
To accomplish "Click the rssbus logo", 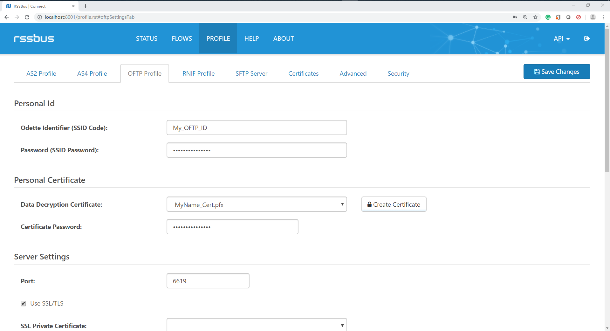I will 34,38.
